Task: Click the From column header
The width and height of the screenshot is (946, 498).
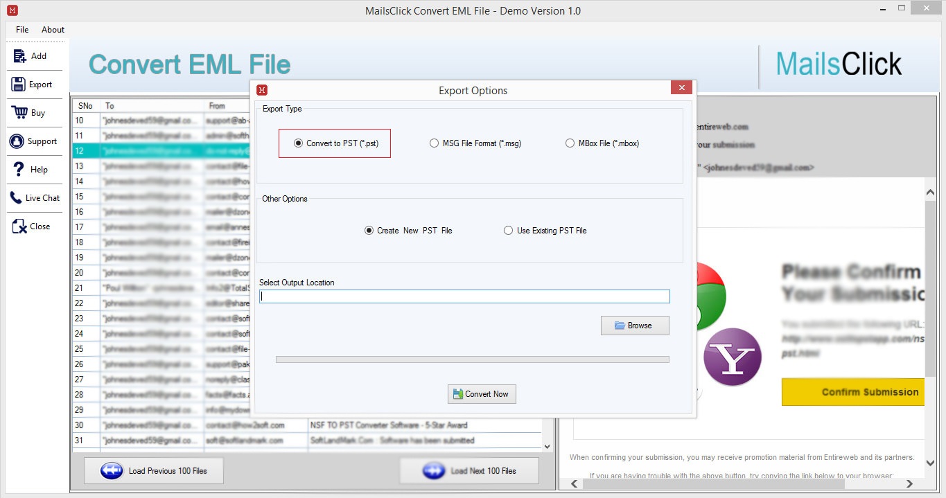Action: (227, 106)
